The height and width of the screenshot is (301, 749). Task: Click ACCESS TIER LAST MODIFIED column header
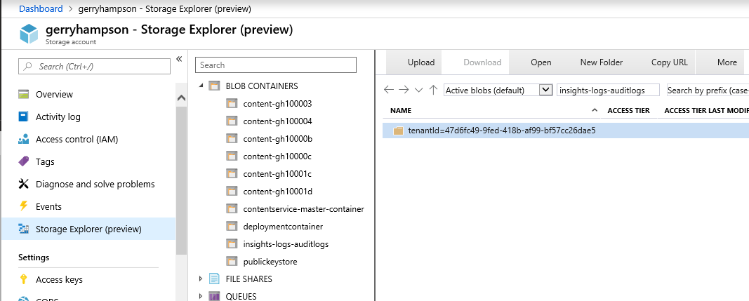tap(706, 110)
